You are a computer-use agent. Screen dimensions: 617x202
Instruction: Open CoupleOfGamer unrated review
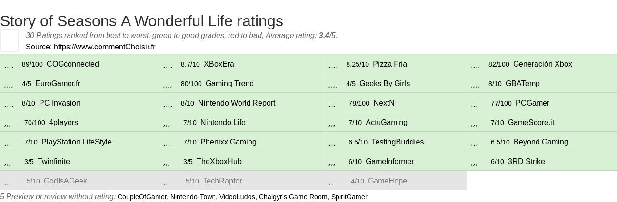[142, 197]
